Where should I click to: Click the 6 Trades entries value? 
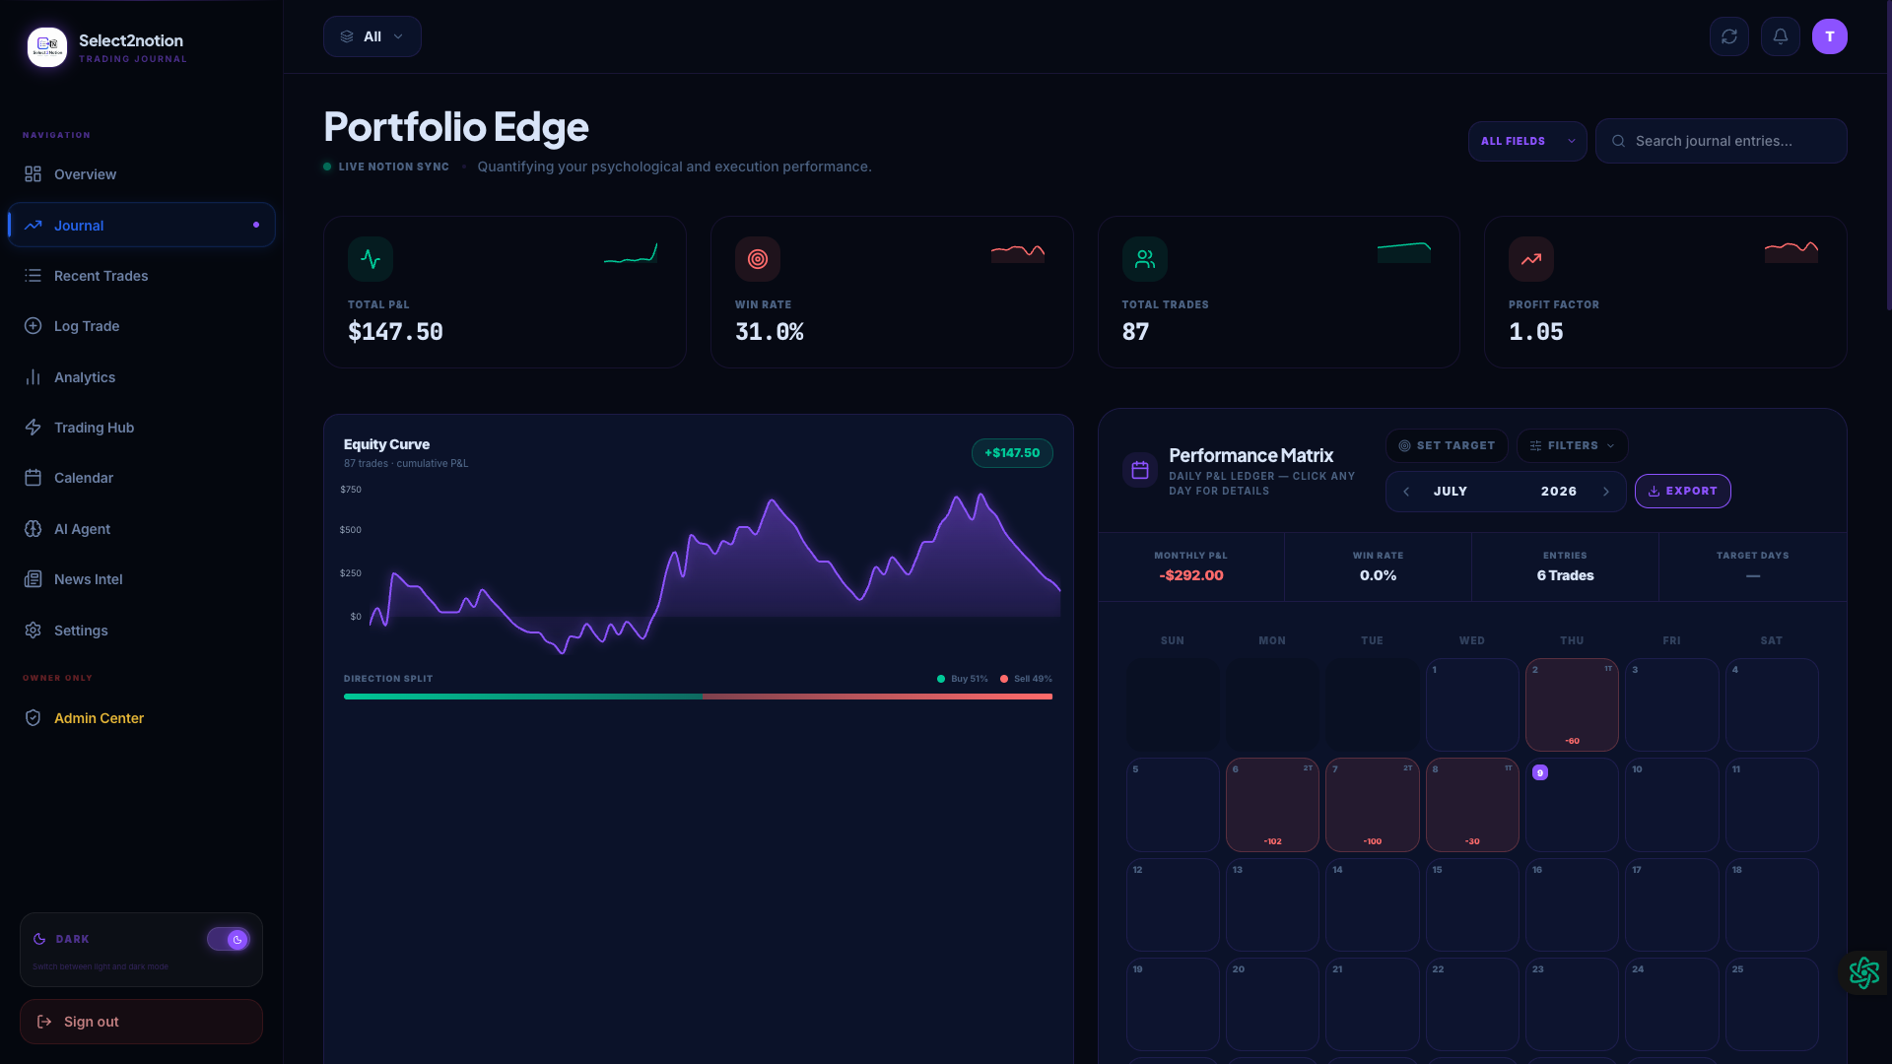[x=1565, y=575]
